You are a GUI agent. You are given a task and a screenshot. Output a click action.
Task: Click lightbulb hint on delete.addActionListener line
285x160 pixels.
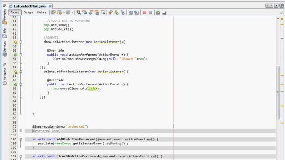[16, 72]
